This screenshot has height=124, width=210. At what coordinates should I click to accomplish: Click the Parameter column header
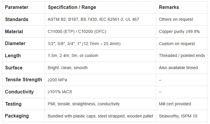pyautogui.click(x=17, y=7)
